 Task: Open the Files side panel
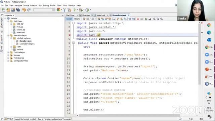pyautogui.click(x=2, y=49)
